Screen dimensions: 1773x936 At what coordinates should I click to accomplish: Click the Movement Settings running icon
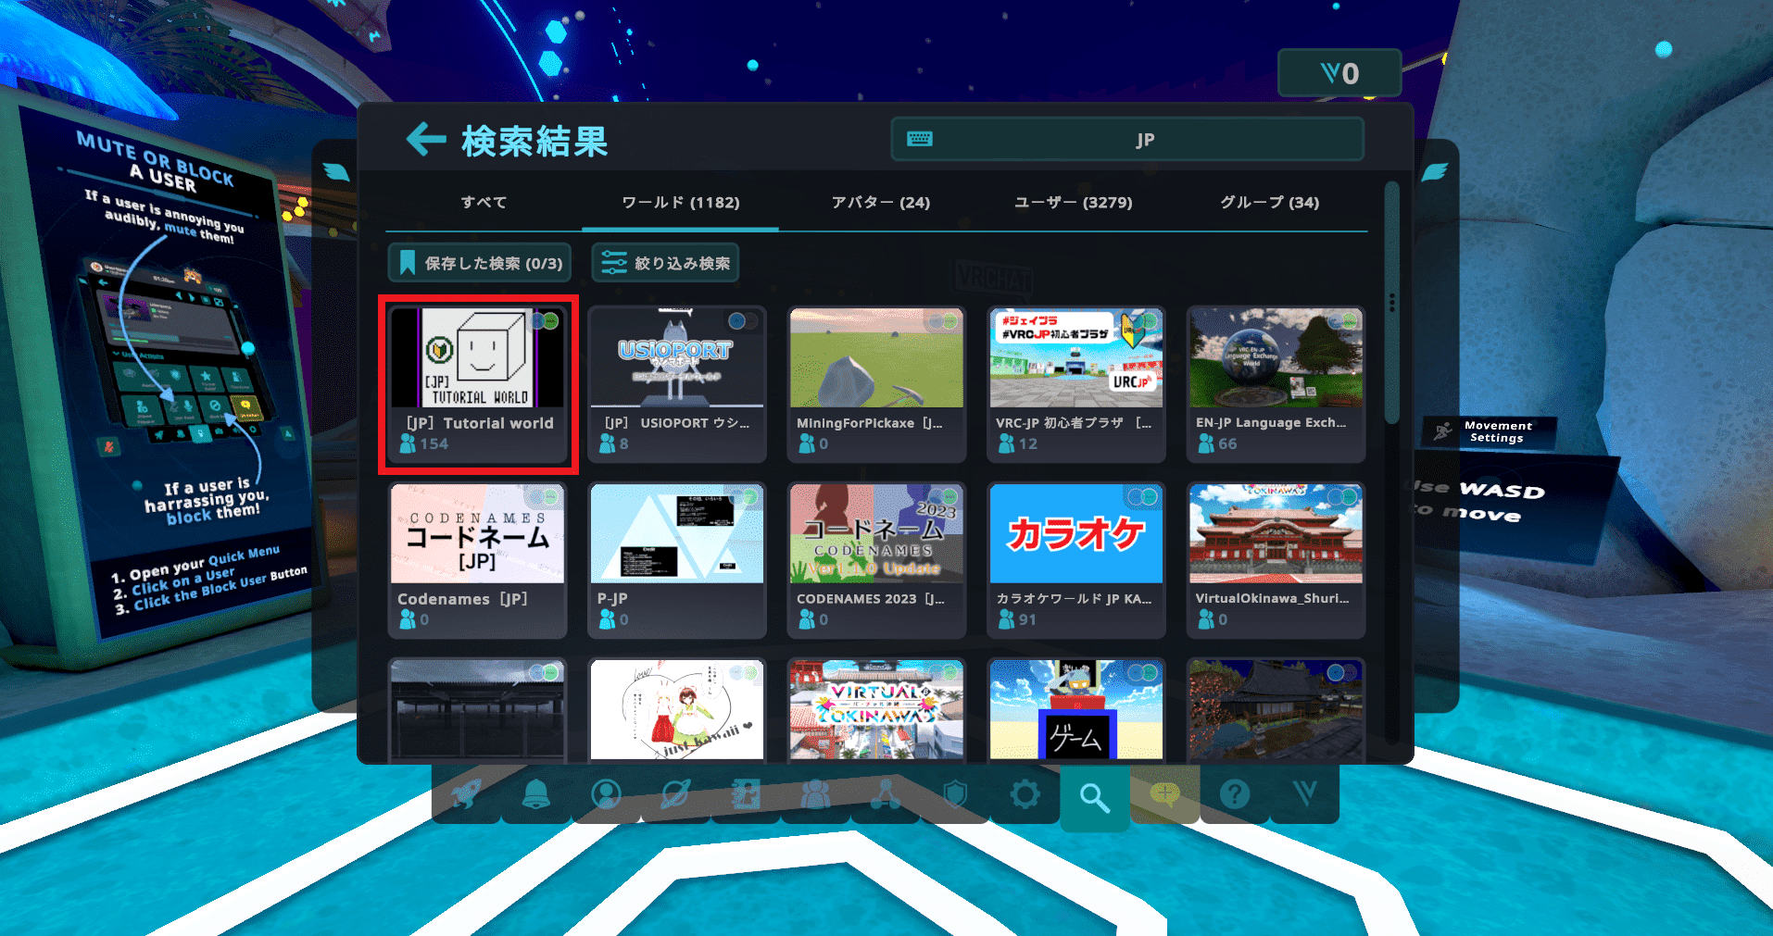1443,431
